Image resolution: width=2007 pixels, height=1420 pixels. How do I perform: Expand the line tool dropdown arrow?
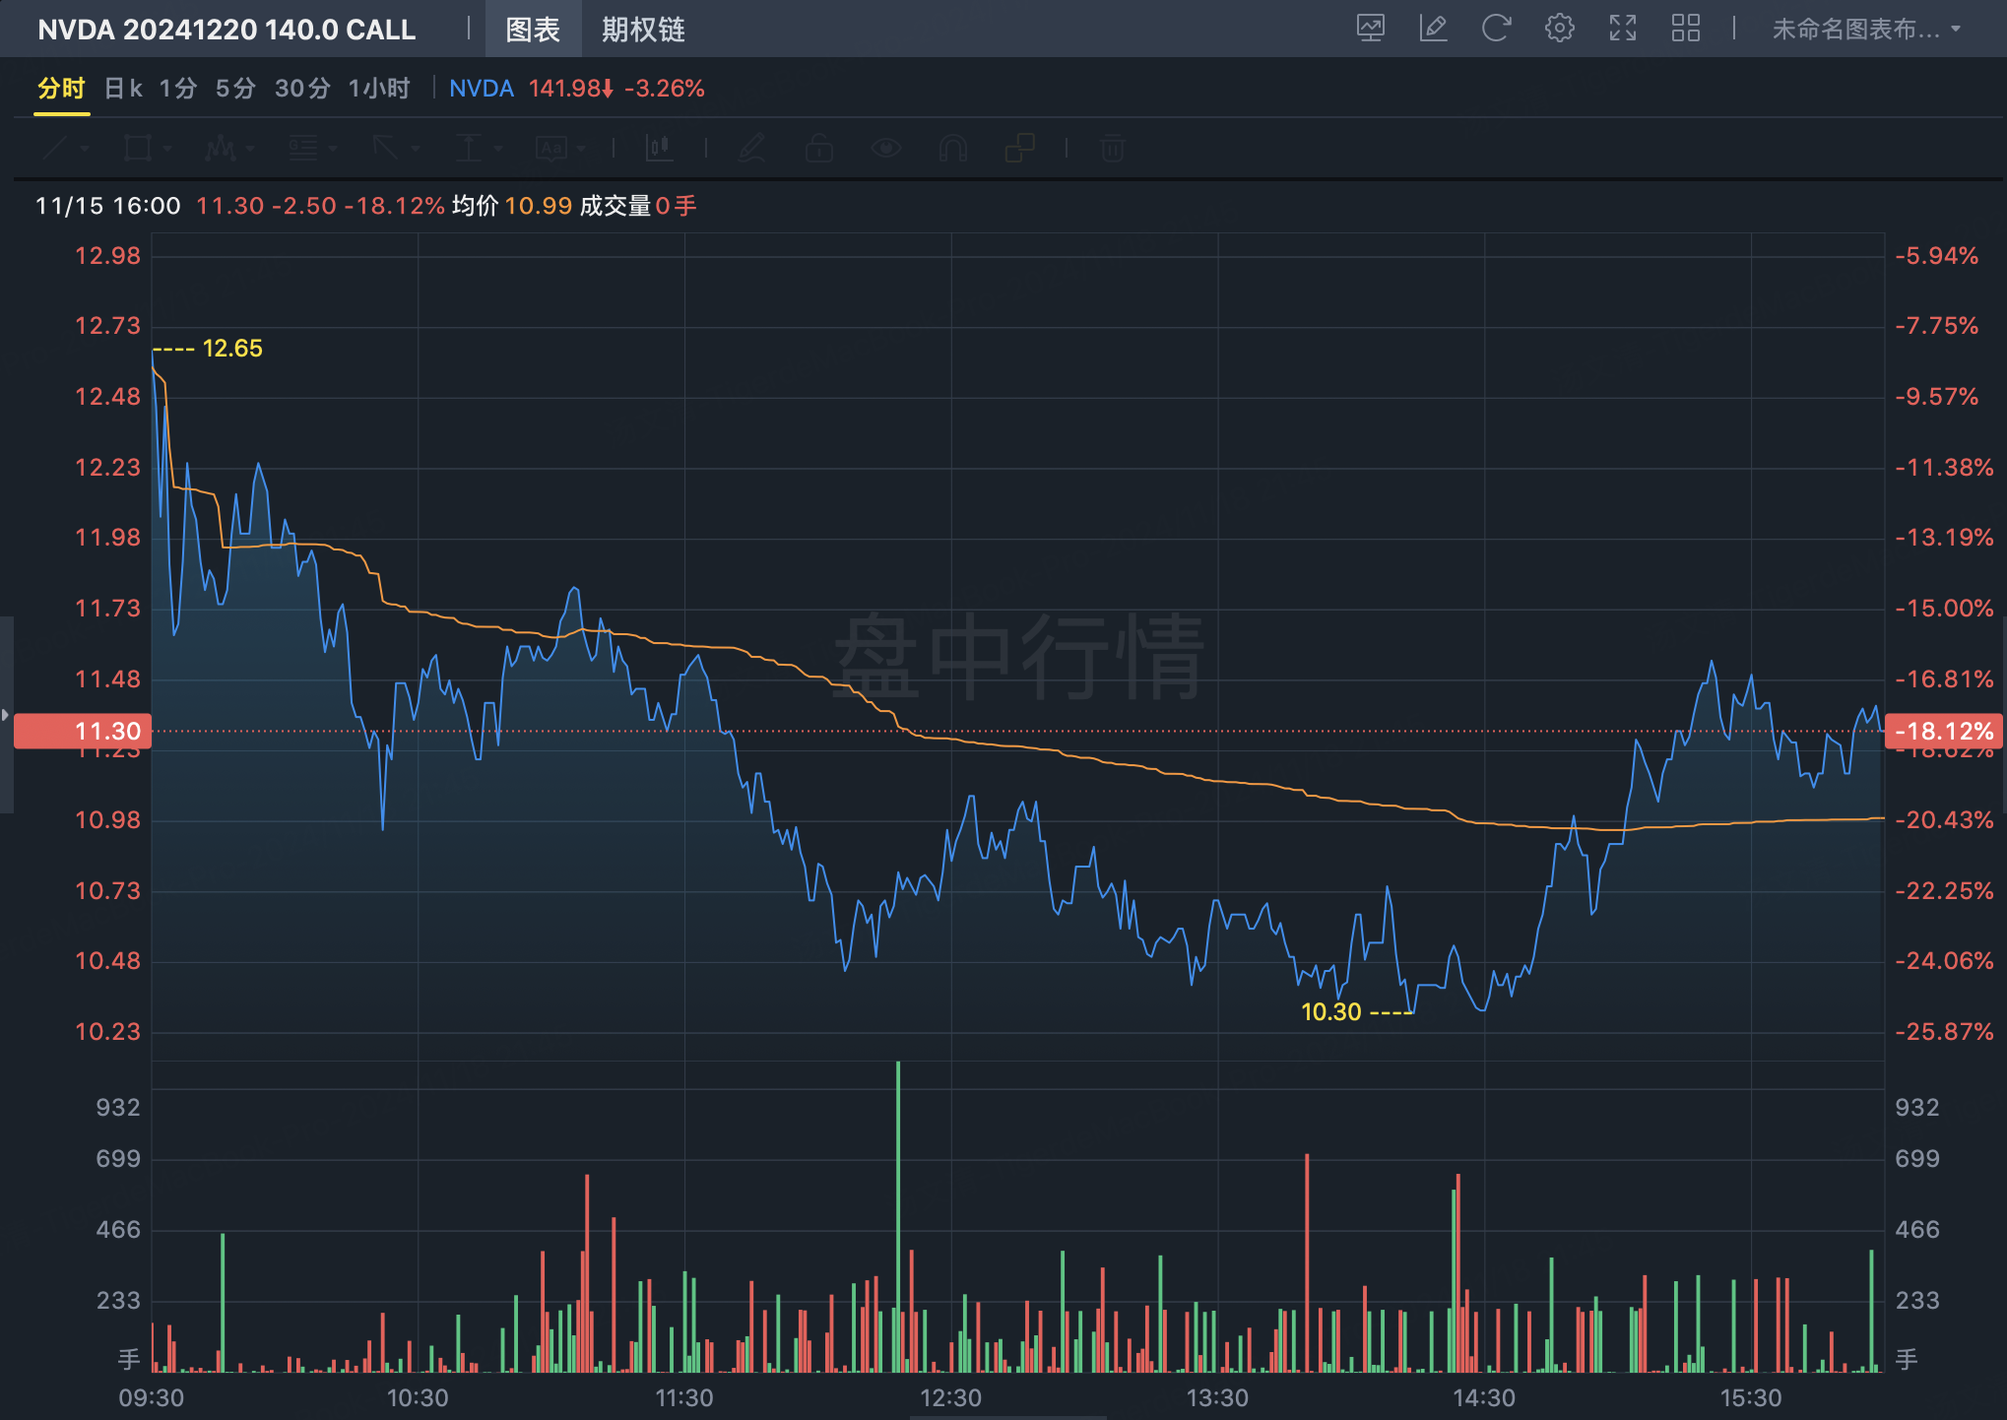[x=86, y=149]
